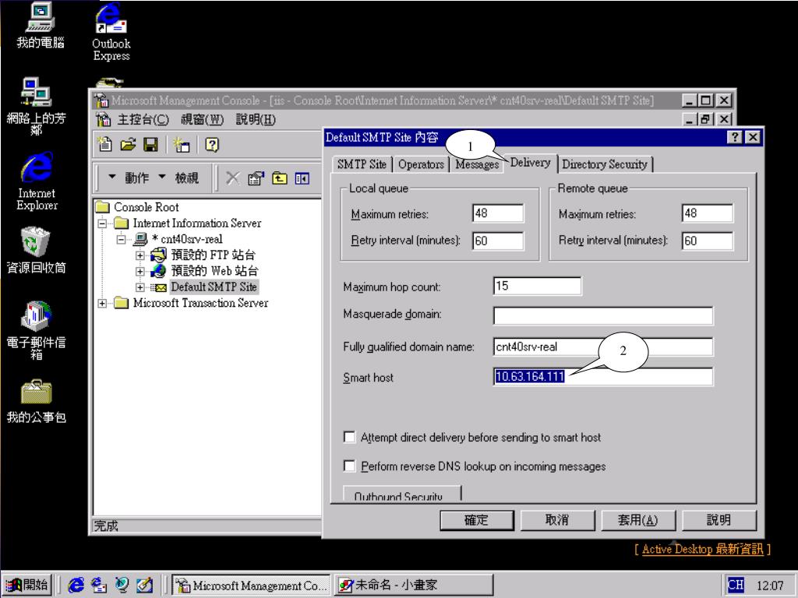Click New window toolbar icon in MMC
The width and height of the screenshot is (798, 598).
pos(181,145)
